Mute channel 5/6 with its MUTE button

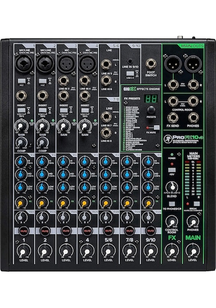click(x=108, y=231)
